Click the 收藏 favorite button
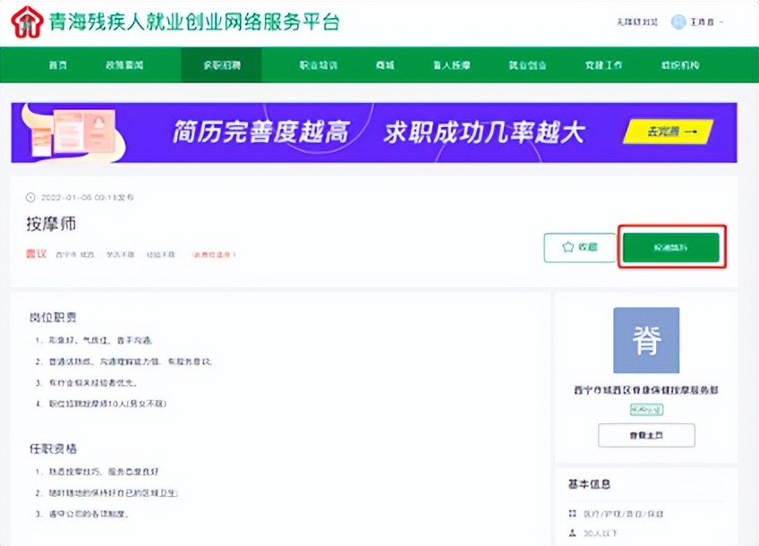The height and width of the screenshot is (546, 759). [x=579, y=247]
